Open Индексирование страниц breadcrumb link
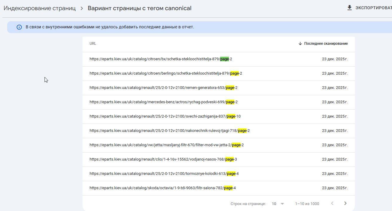The image size is (392, 211). click(39, 8)
